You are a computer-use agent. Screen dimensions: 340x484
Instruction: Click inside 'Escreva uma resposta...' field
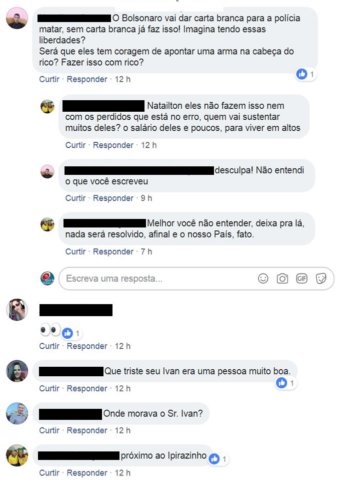pos(196,279)
